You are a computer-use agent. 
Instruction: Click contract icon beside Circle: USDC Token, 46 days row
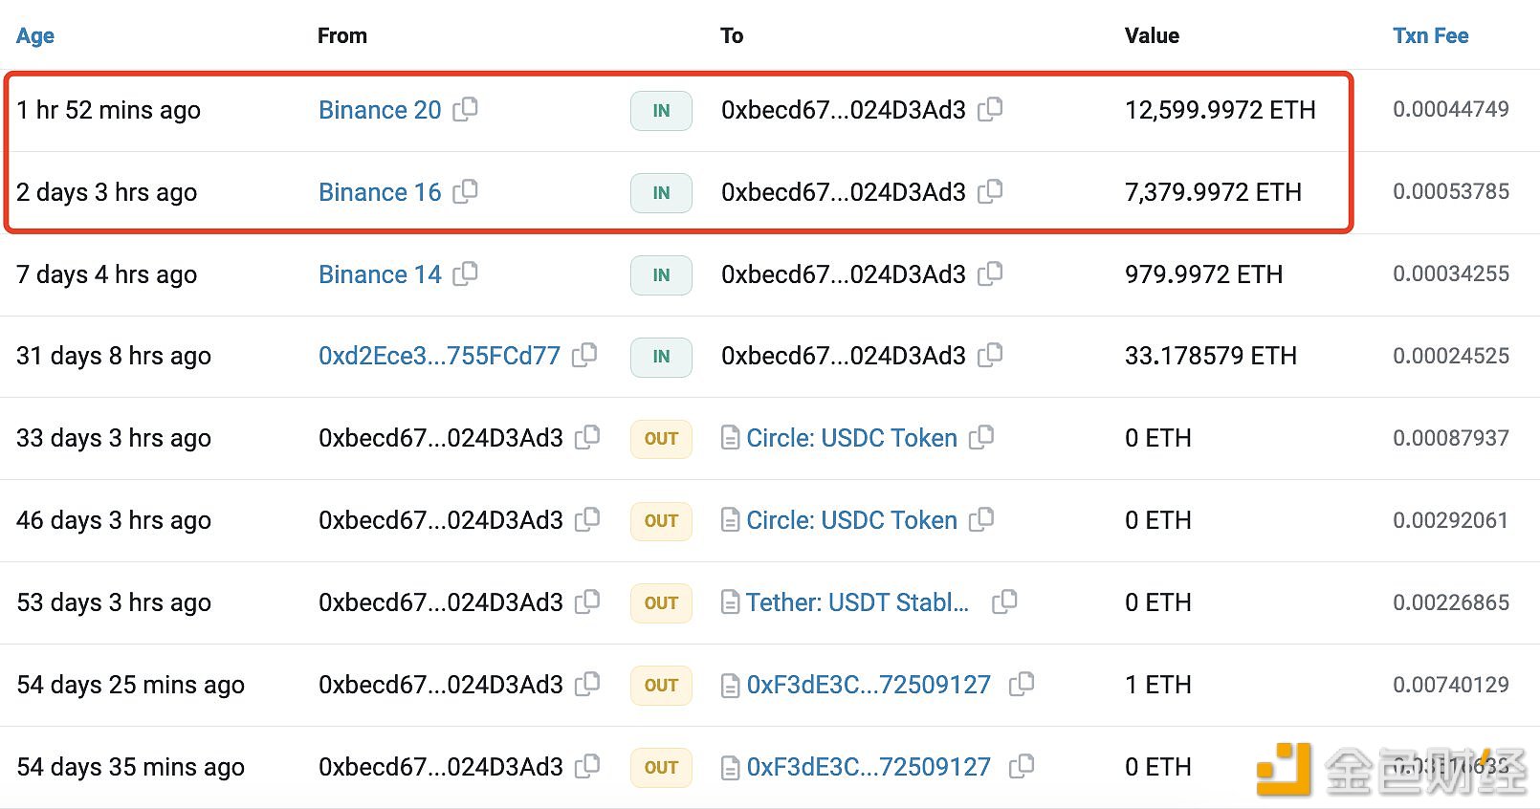click(x=730, y=520)
